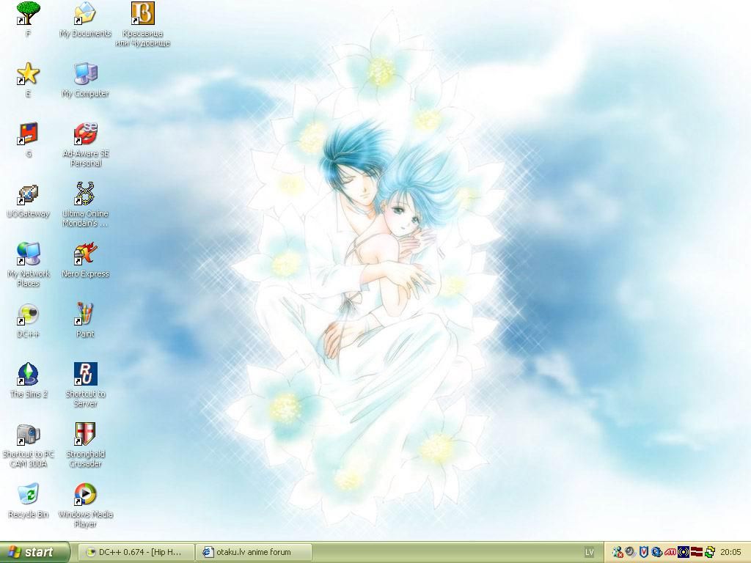Select the My Documents desktop icon

85,13
